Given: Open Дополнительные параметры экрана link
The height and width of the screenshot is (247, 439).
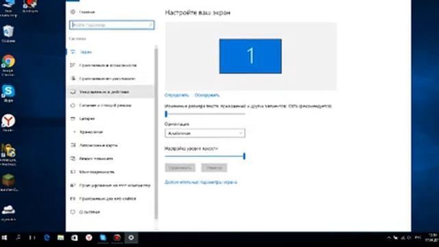Looking at the screenshot, I should click(x=201, y=183).
